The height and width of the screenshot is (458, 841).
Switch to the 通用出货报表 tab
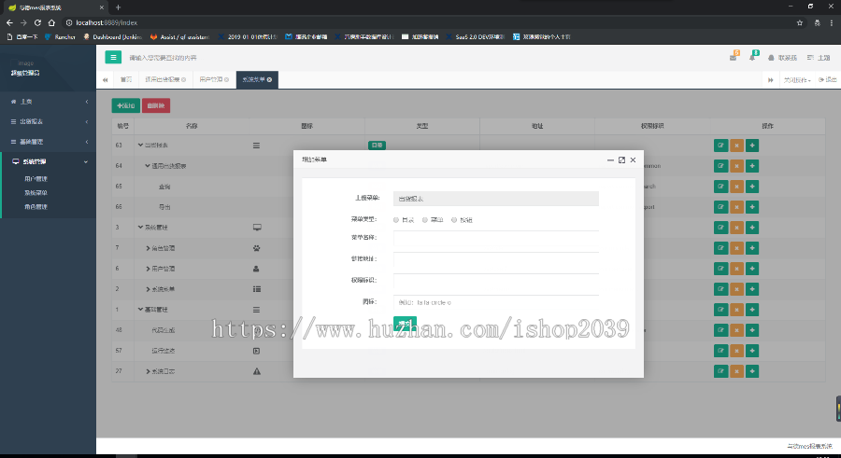[162, 80]
